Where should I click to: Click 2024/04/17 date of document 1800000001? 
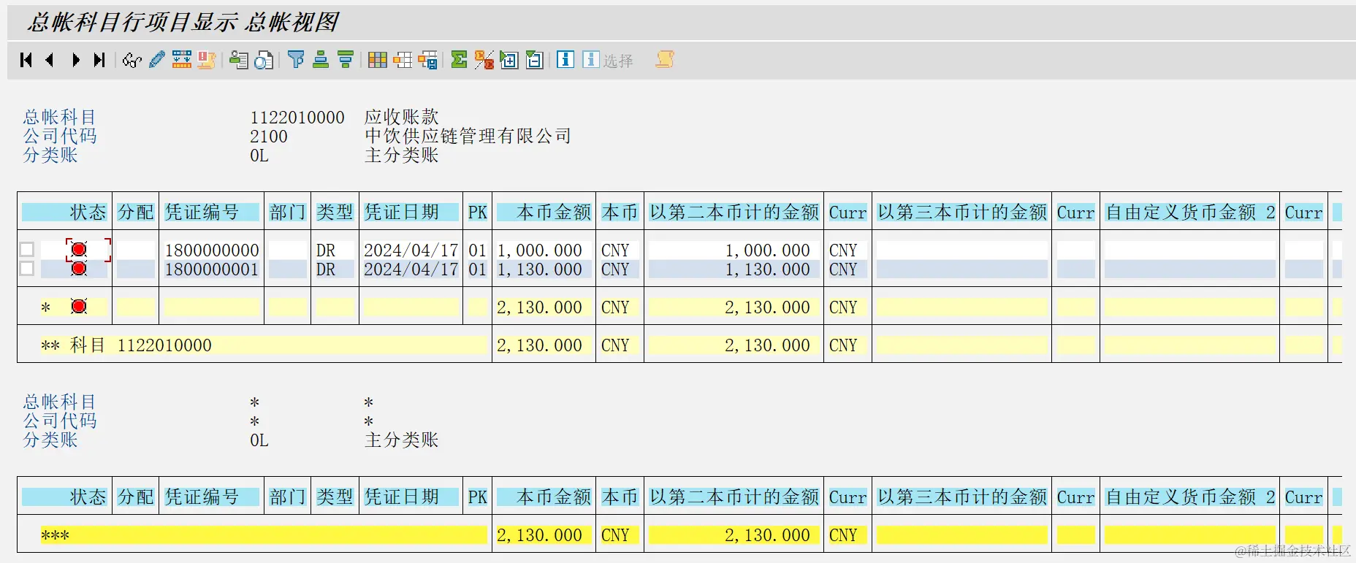coord(411,269)
